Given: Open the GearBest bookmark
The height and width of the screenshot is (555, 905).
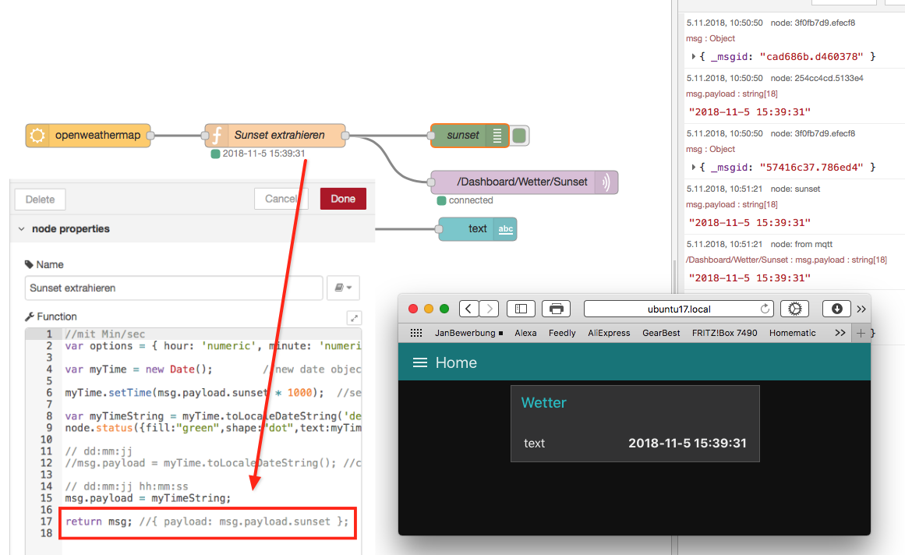Looking at the screenshot, I should [661, 333].
